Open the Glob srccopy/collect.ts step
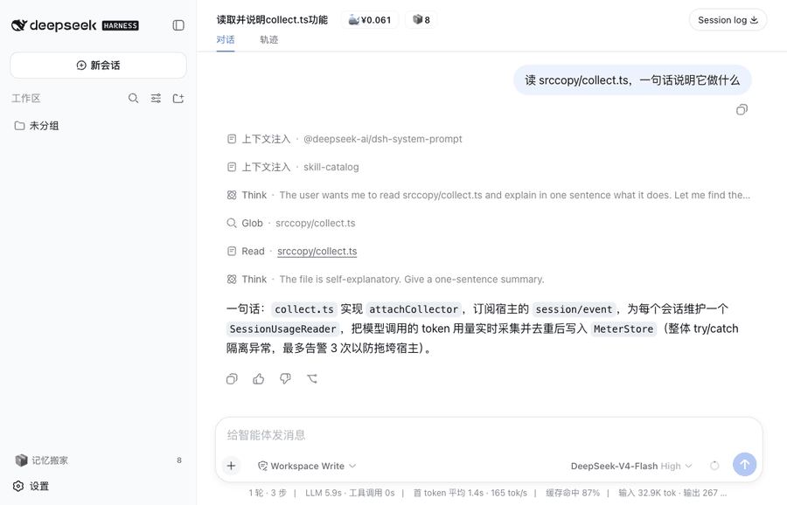 290,223
